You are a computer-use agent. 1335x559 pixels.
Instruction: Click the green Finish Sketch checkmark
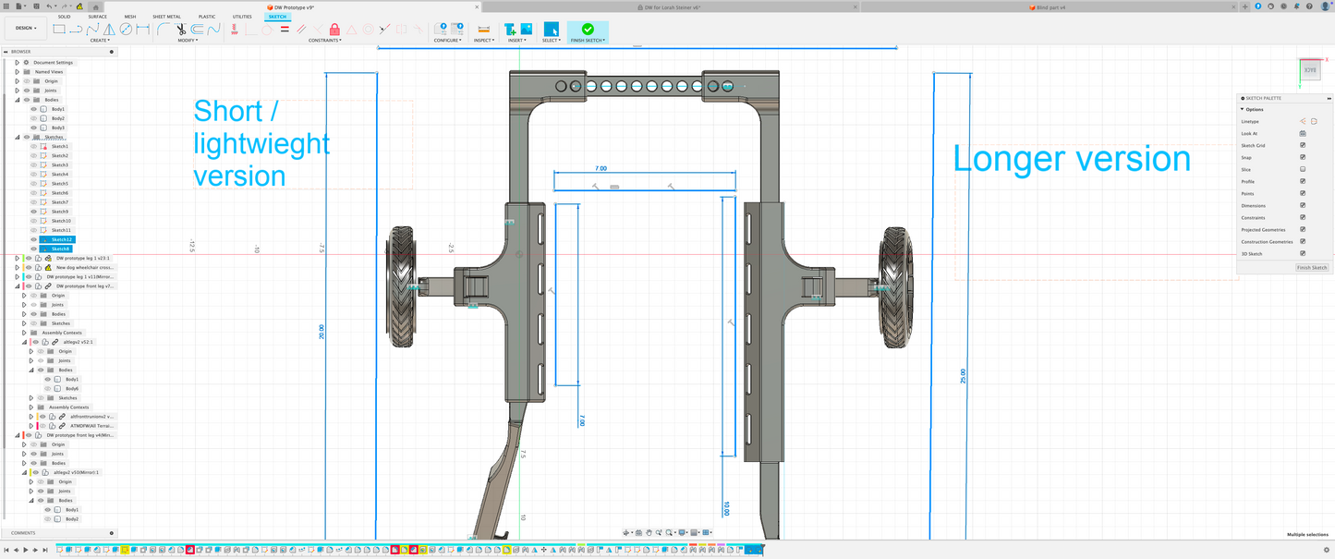click(x=588, y=29)
